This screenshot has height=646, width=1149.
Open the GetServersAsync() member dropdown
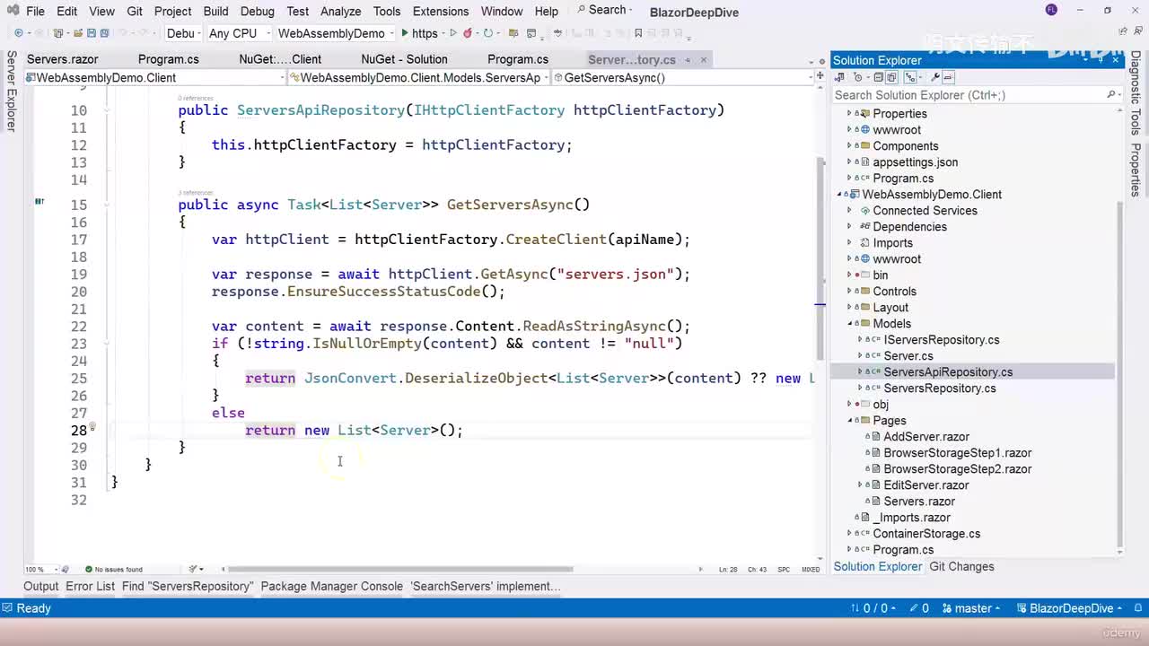click(683, 77)
